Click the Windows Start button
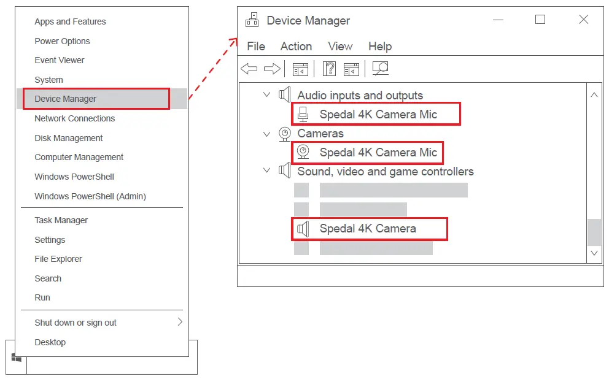 16,358
